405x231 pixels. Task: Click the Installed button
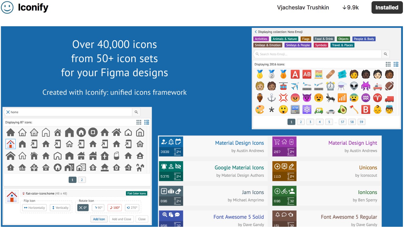tap(387, 7)
